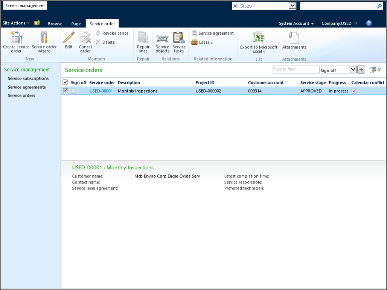Open Service tasks in the ribbon
This screenshot has width=387, height=290.
click(179, 38)
